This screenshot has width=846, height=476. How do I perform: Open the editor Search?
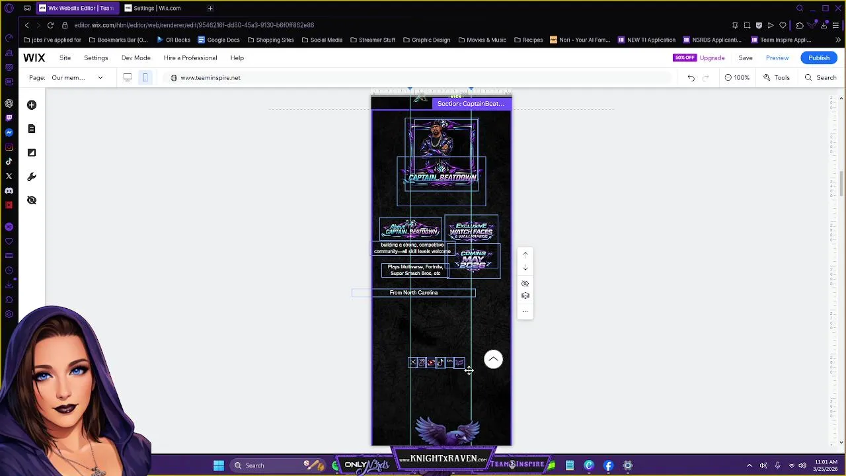pyautogui.click(x=820, y=78)
